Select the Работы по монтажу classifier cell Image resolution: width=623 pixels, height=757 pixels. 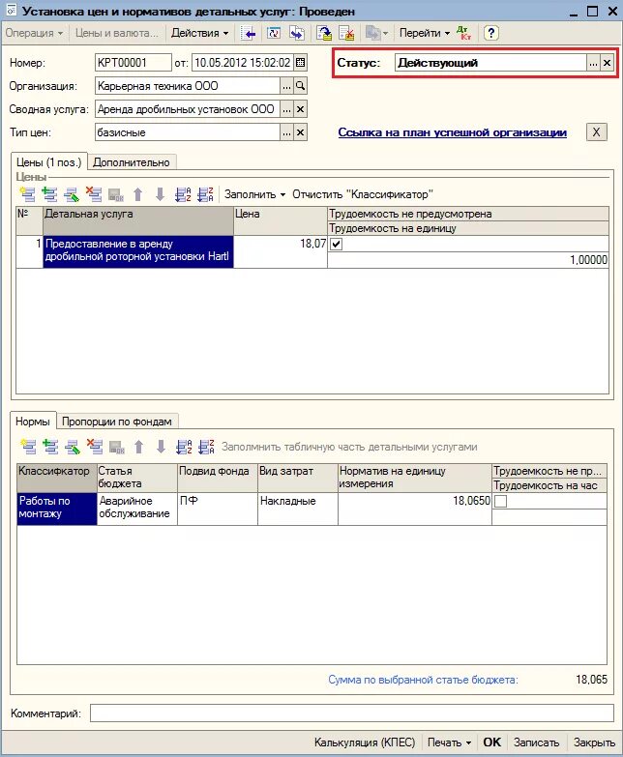tap(57, 509)
